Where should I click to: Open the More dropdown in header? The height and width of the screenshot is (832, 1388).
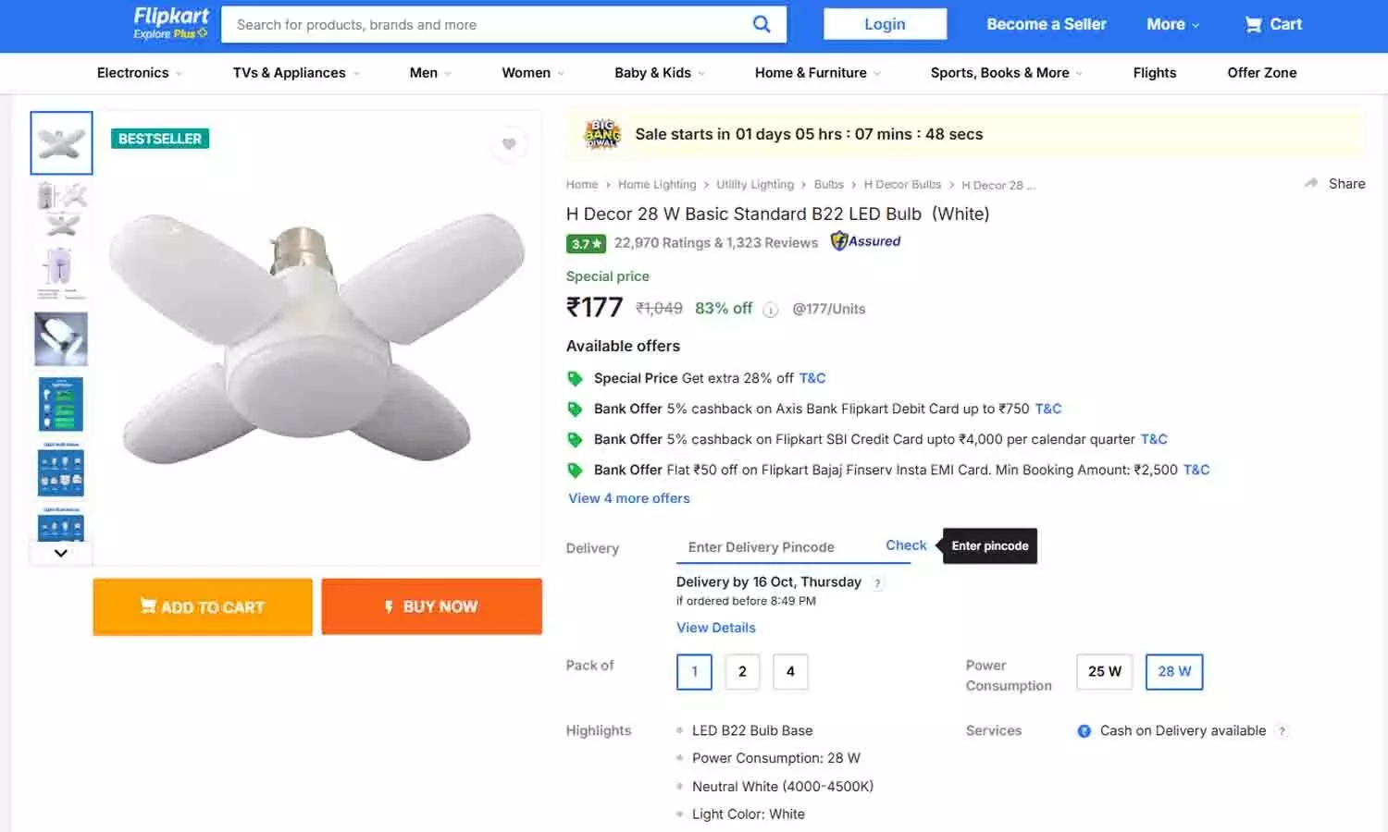pyautogui.click(x=1172, y=25)
